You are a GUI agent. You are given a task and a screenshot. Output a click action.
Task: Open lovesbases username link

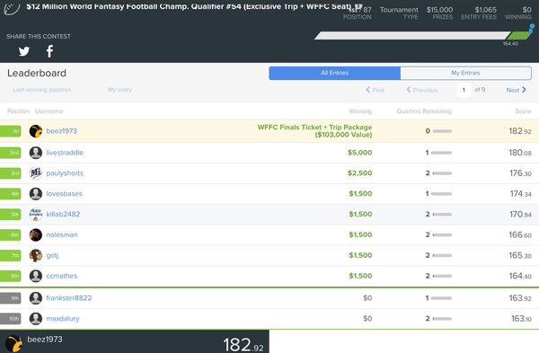click(65, 194)
